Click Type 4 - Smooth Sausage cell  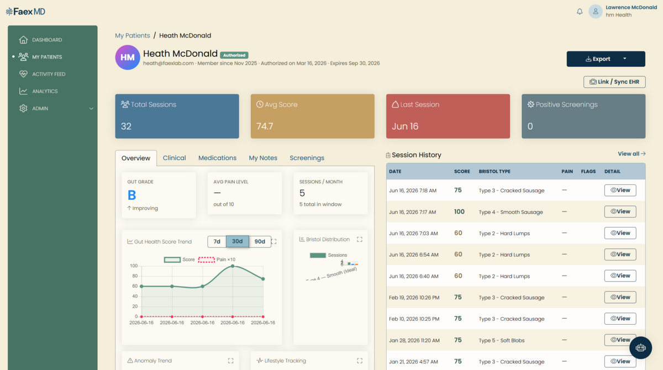click(x=511, y=212)
